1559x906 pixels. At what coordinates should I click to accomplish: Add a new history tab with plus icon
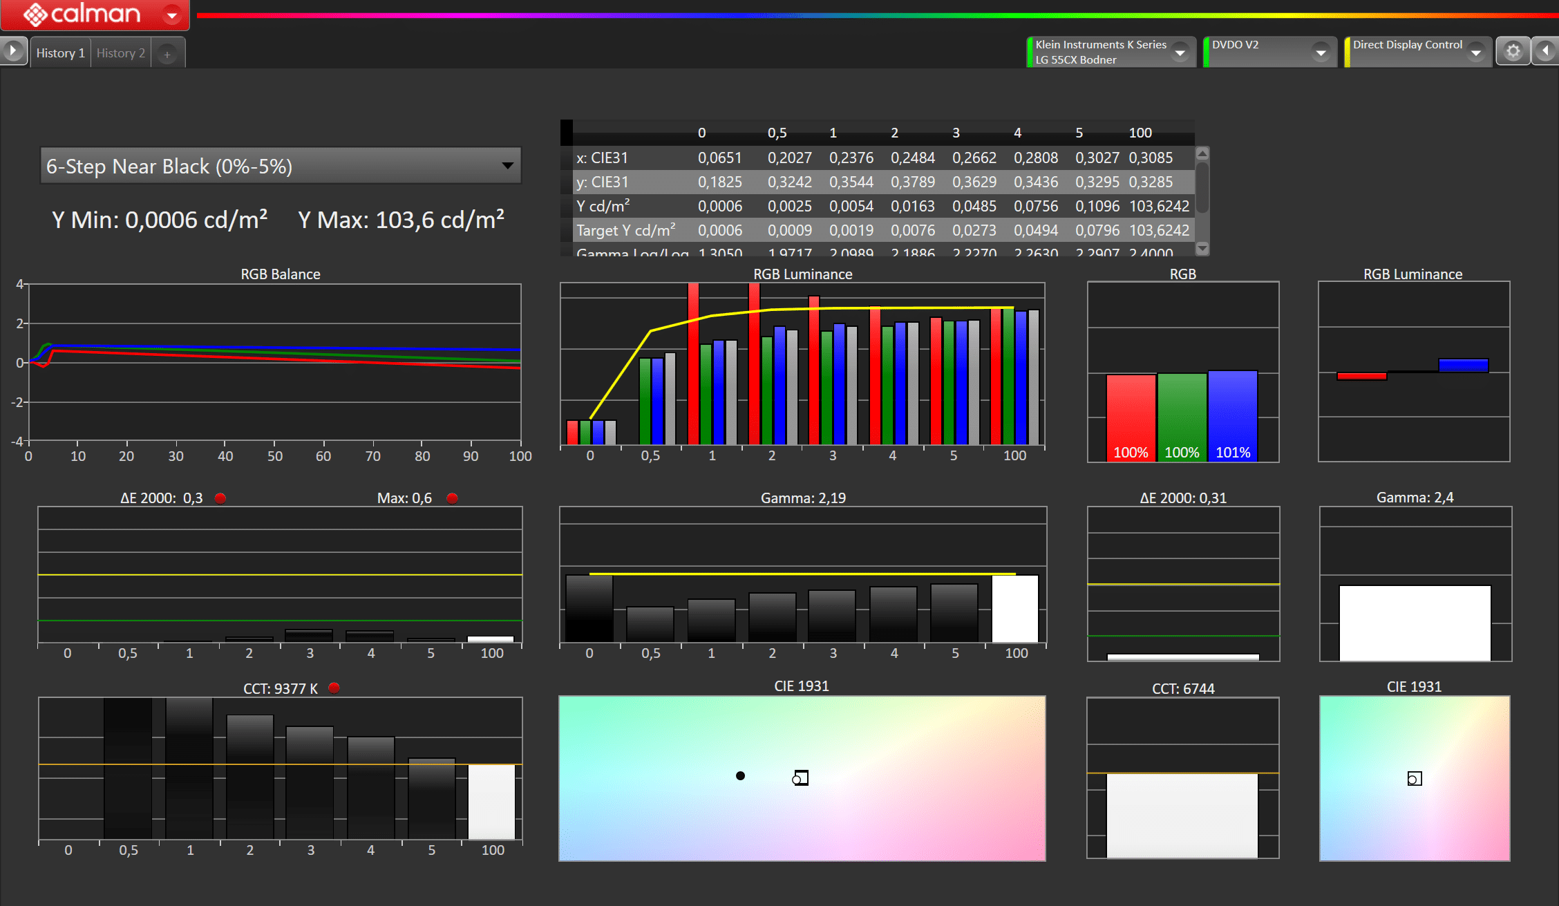[x=167, y=54]
